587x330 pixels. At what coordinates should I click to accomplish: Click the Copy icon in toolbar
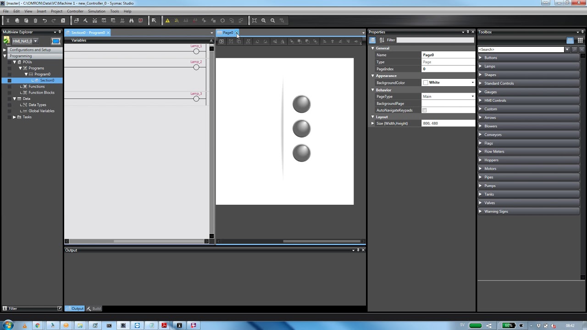(x=17, y=20)
